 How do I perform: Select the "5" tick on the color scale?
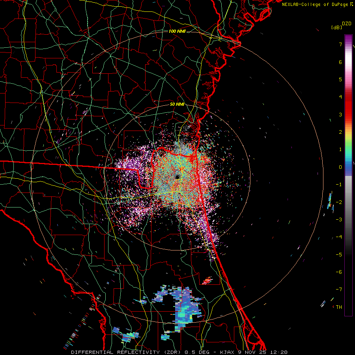(340, 79)
